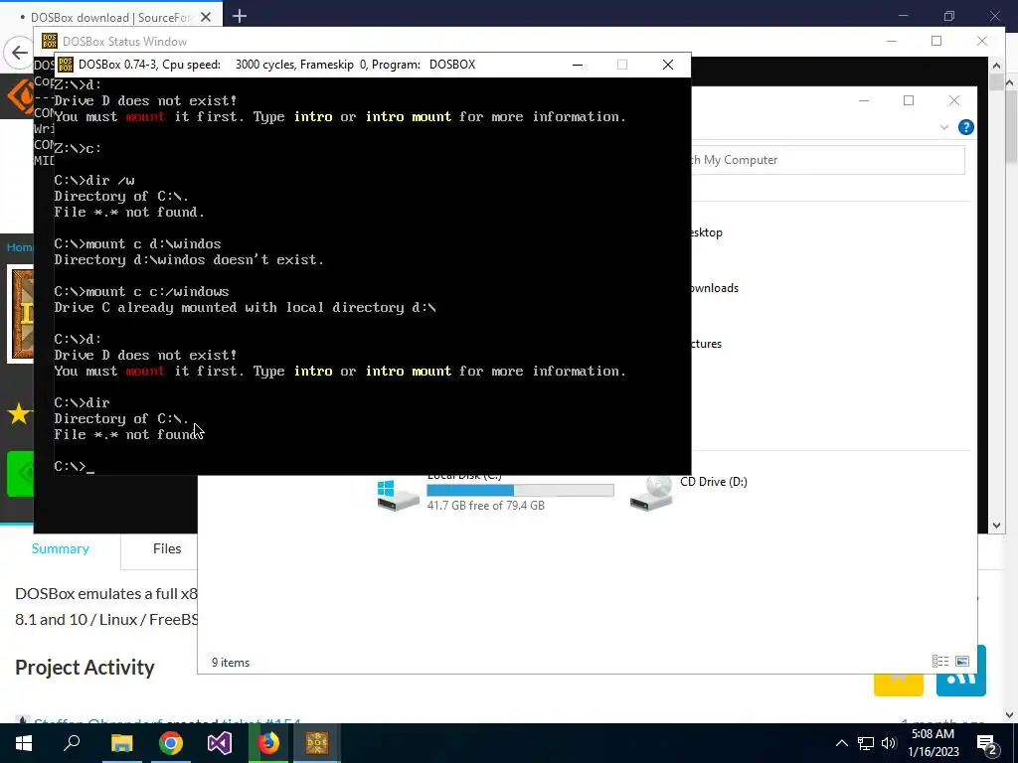Image resolution: width=1018 pixels, height=763 pixels.
Task: Maximize the DOSBox Status Window
Action: click(936, 41)
